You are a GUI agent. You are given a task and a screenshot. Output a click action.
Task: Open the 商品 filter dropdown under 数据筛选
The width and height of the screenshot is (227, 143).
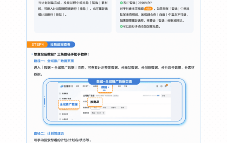98,113
